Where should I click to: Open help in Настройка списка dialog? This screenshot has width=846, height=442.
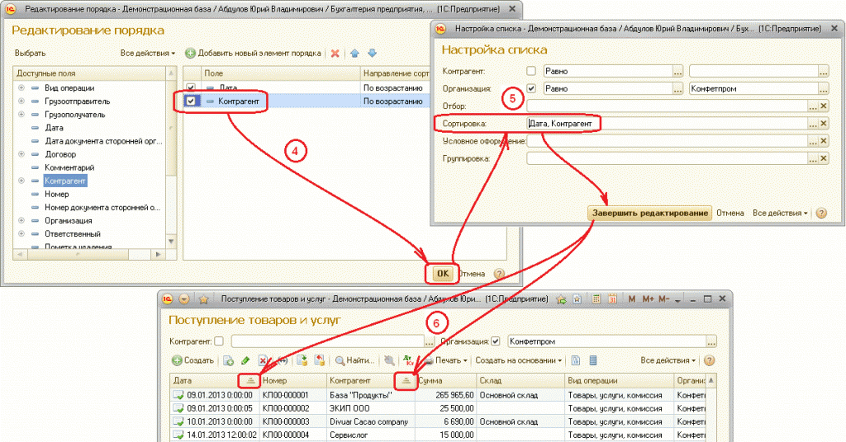820,213
